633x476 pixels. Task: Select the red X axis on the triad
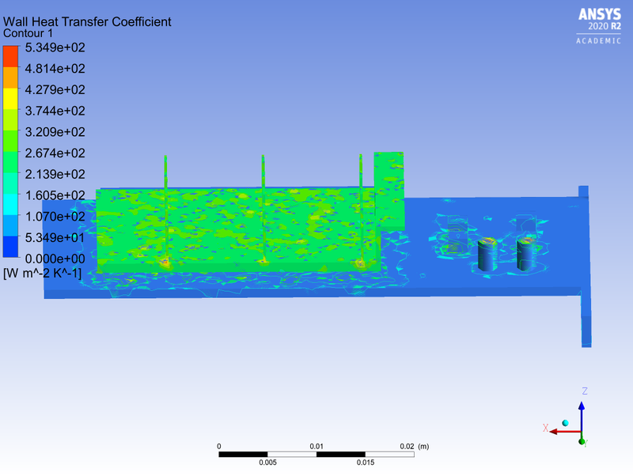click(563, 431)
